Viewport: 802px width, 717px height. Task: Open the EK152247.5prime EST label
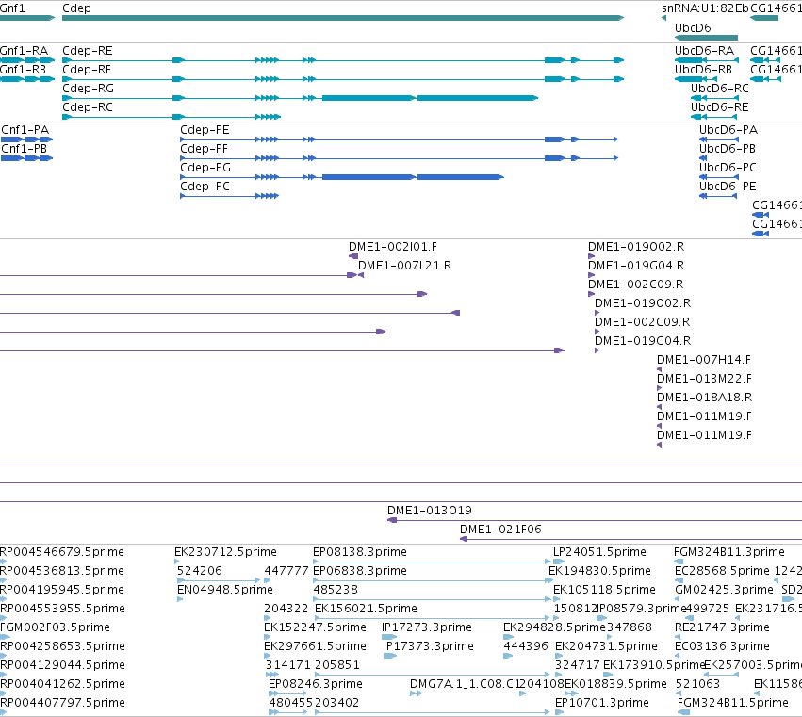coord(315,627)
